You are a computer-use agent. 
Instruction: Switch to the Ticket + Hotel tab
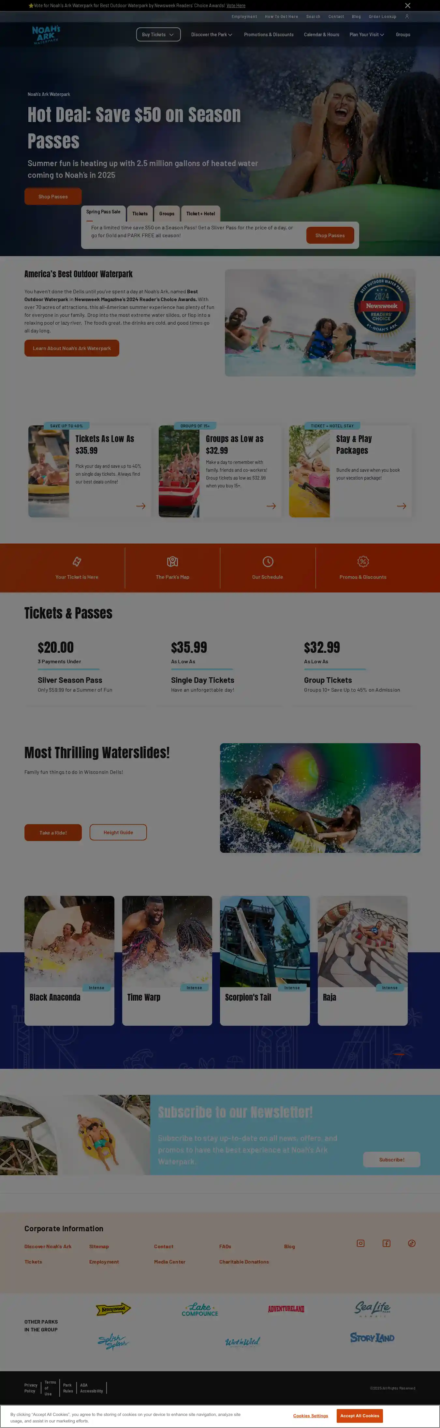coord(201,213)
